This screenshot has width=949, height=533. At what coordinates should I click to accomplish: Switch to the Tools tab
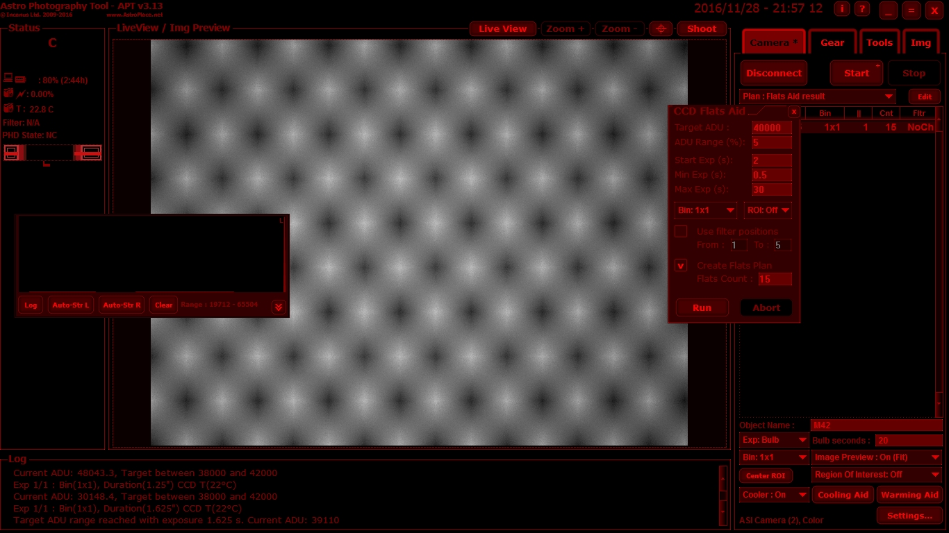point(879,42)
